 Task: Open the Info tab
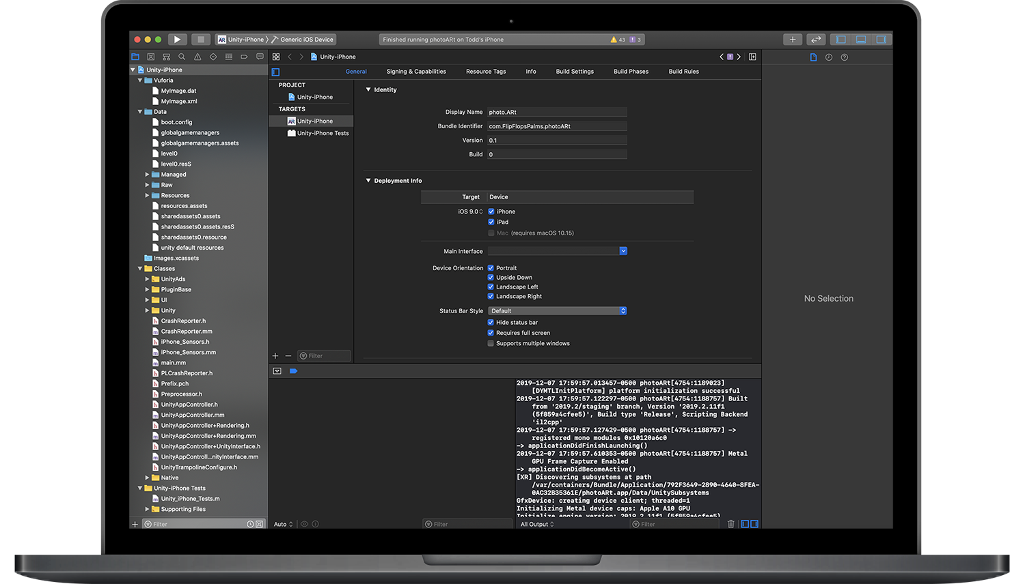pos(531,72)
